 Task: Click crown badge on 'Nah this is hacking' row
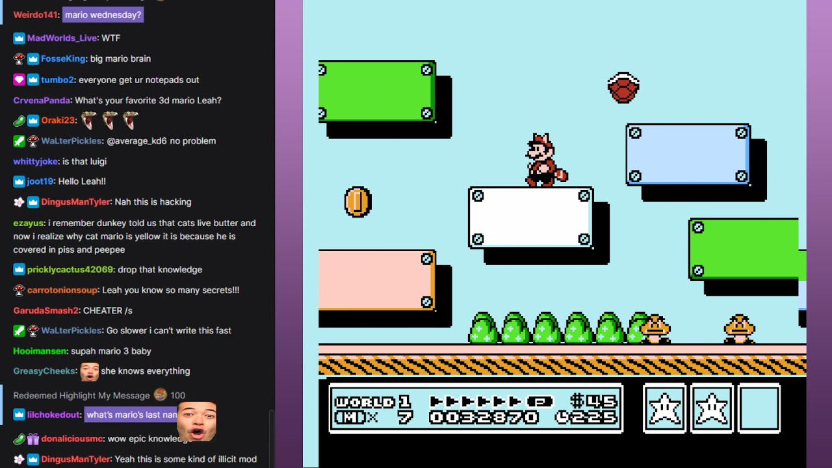pos(32,202)
